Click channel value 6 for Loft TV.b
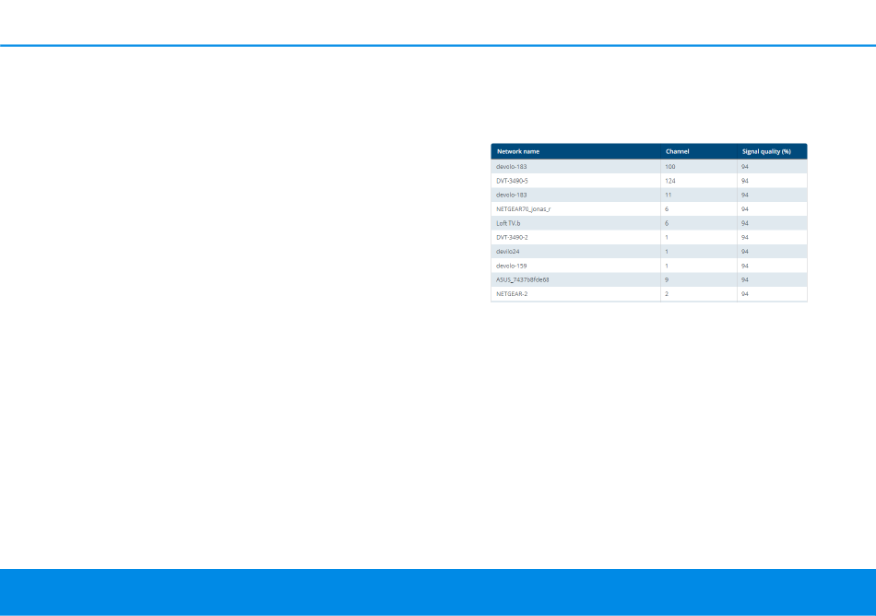 pyautogui.click(x=667, y=223)
